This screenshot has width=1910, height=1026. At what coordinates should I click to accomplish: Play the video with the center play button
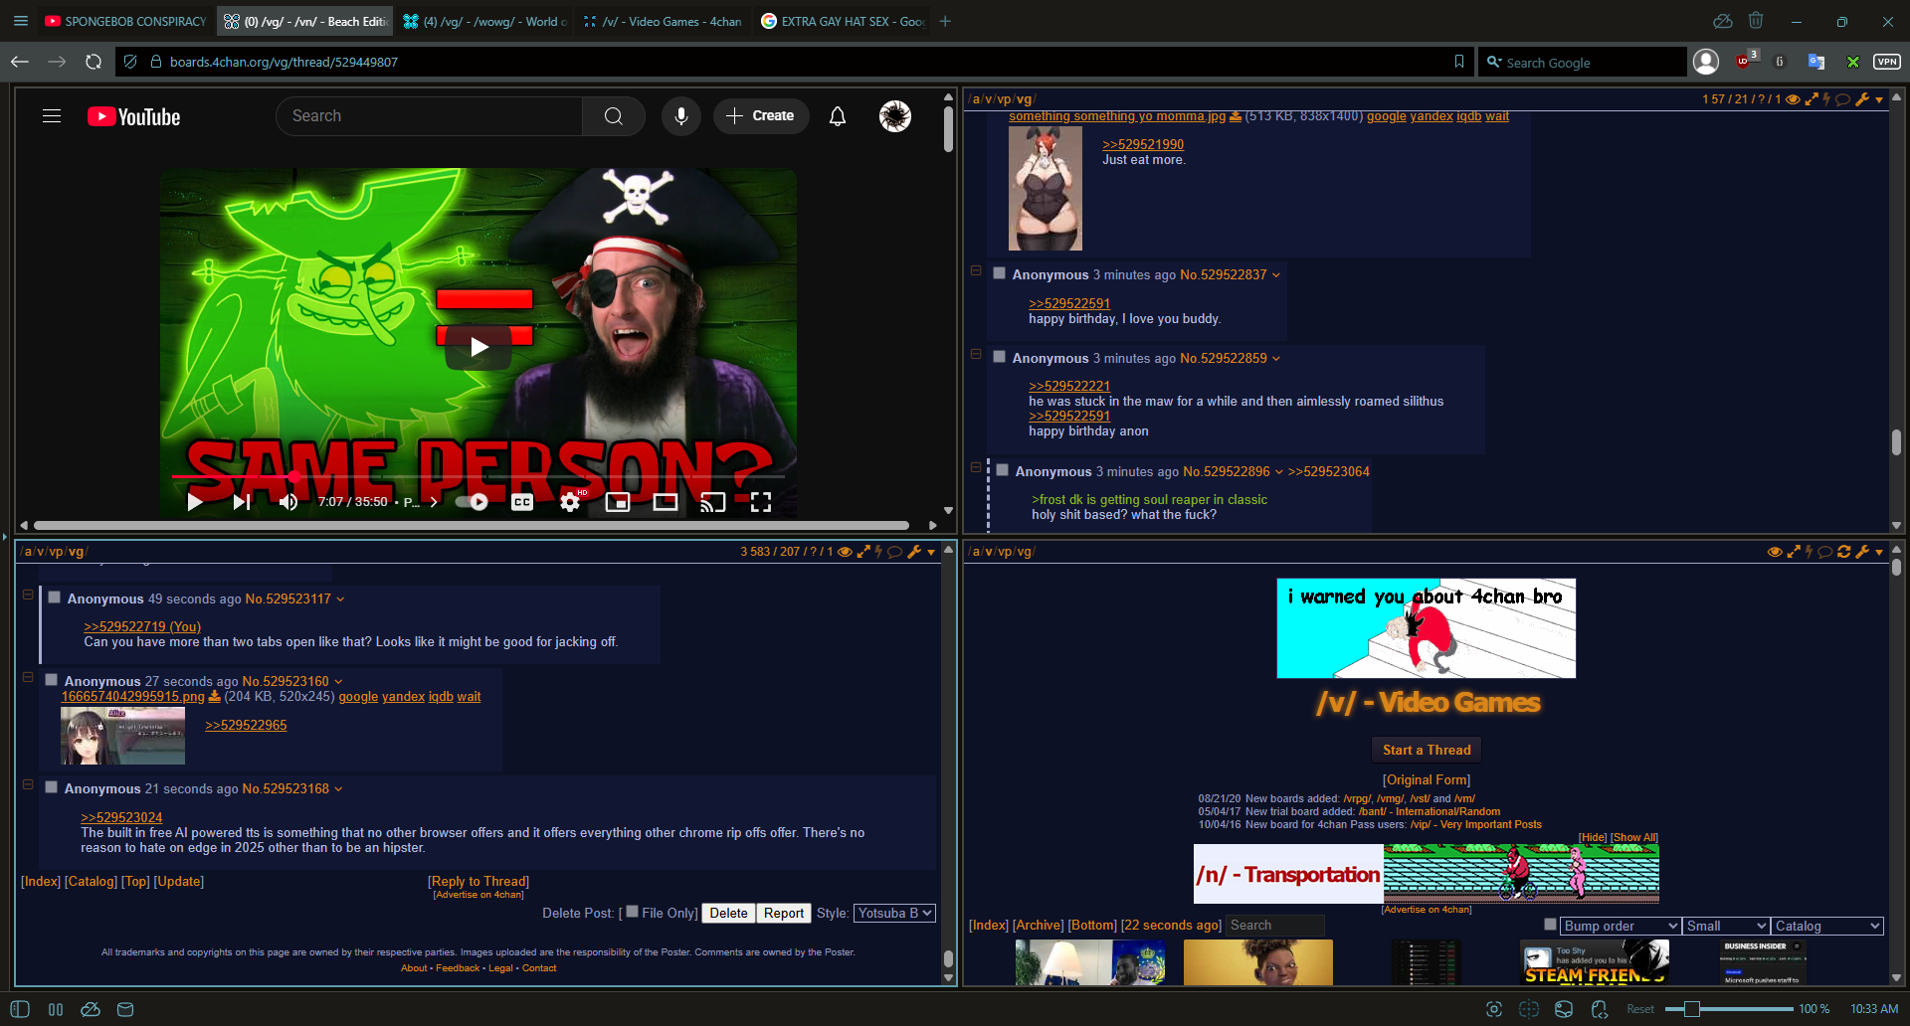click(x=478, y=347)
